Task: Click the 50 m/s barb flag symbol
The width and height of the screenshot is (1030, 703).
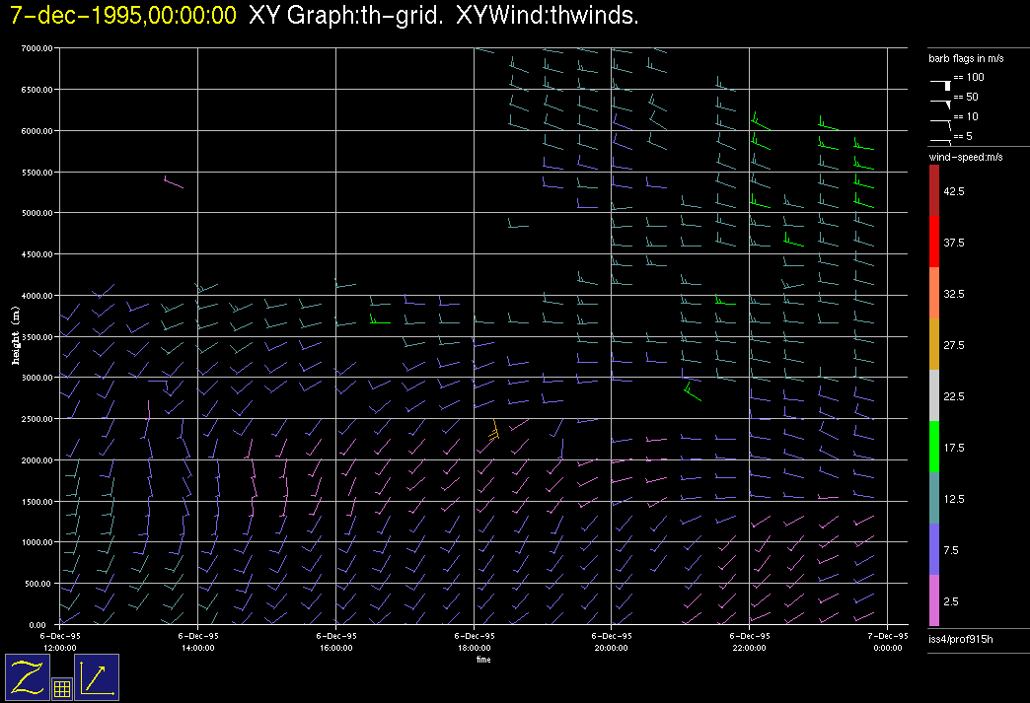Action: (940, 102)
